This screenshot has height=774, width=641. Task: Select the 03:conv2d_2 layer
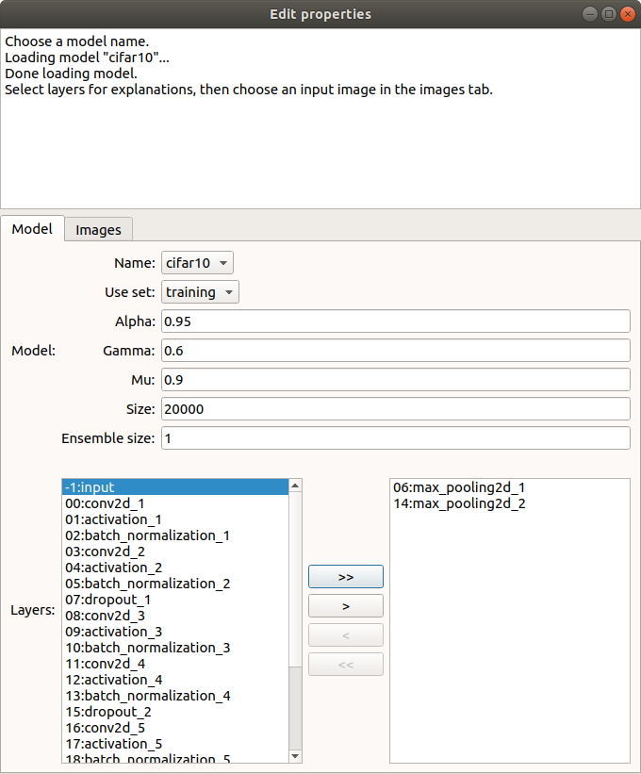coord(175,552)
